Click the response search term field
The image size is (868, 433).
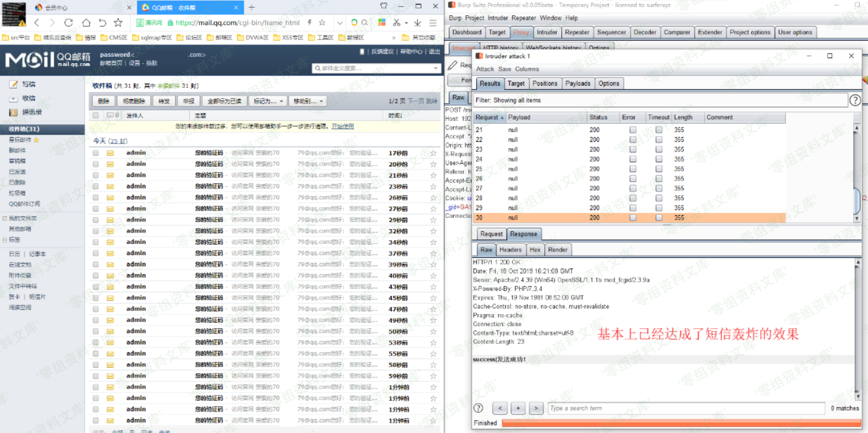(x=686, y=408)
